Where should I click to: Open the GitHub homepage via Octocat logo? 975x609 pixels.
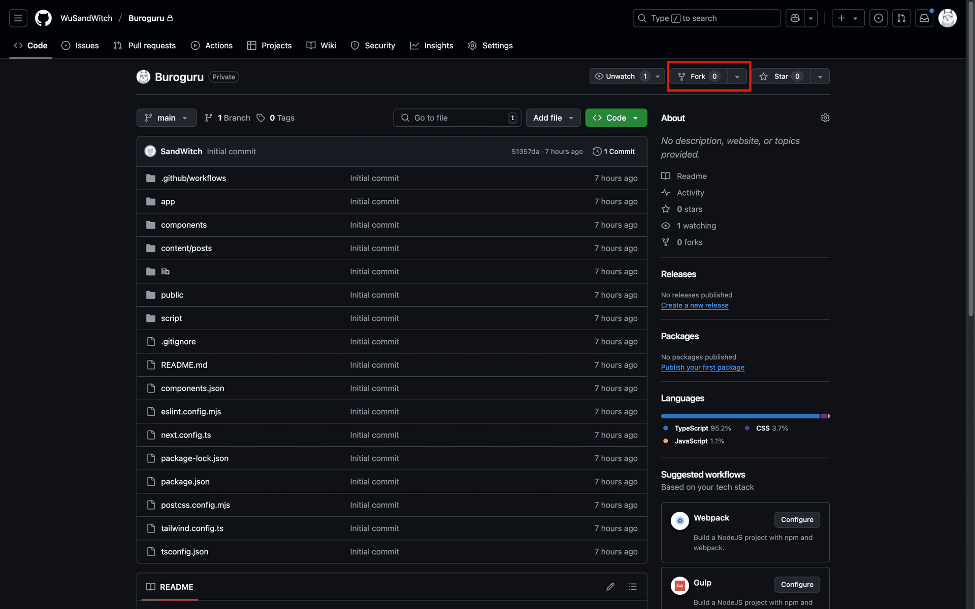pos(43,18)
